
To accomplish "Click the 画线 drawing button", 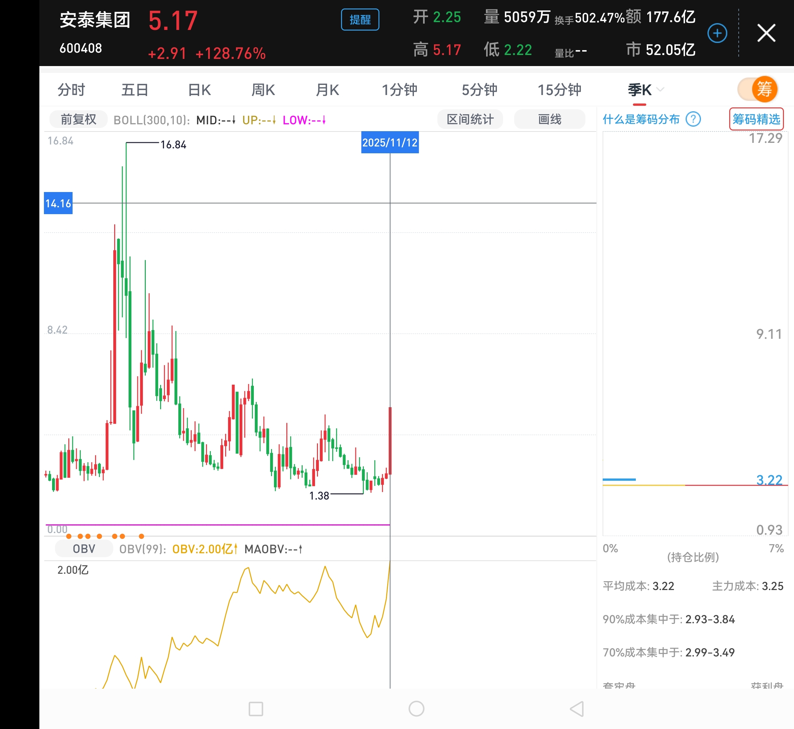I will tap(549, 119).
